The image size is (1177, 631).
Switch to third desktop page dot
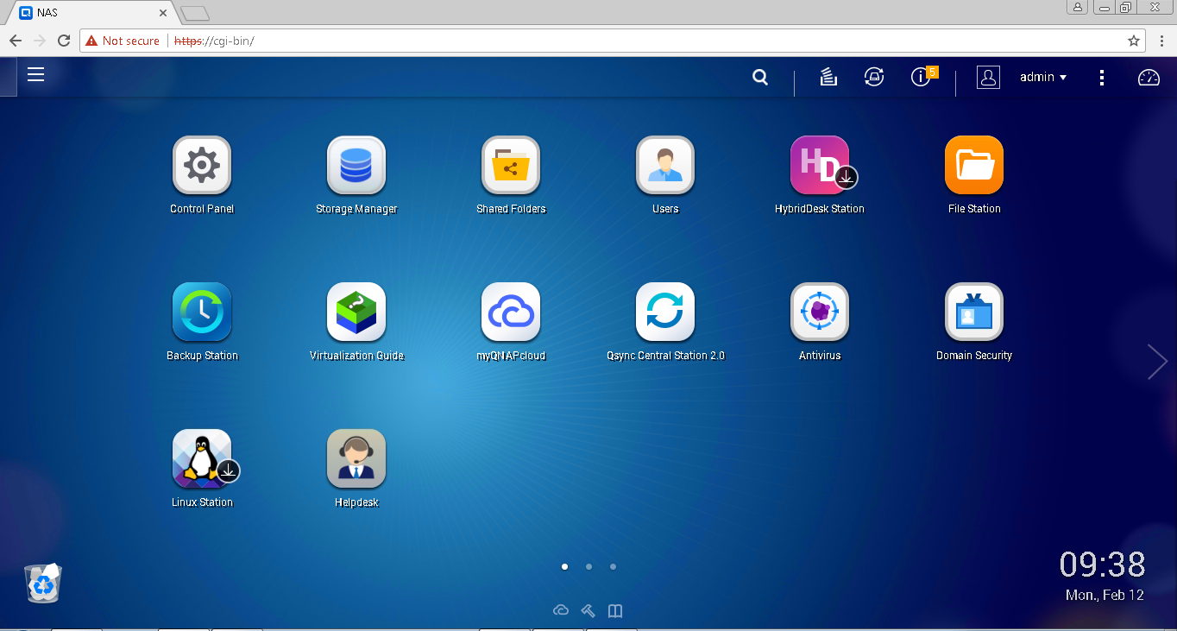613,567
